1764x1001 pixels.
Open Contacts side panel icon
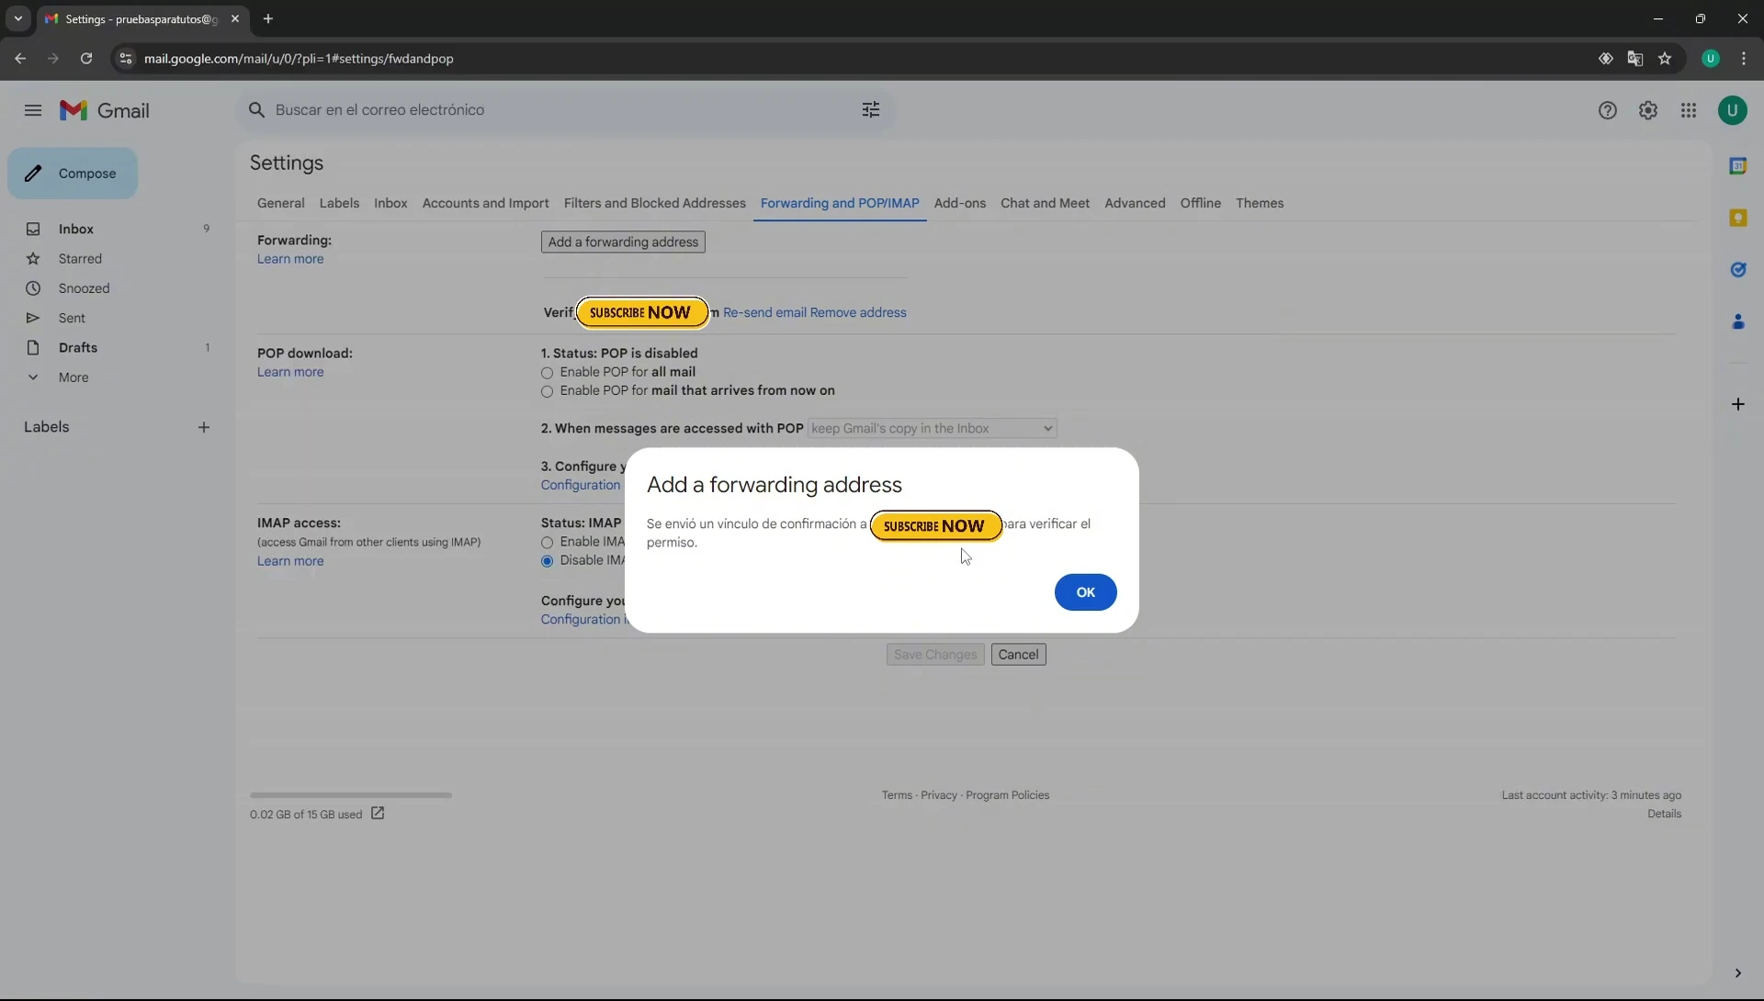point(1738,321)
